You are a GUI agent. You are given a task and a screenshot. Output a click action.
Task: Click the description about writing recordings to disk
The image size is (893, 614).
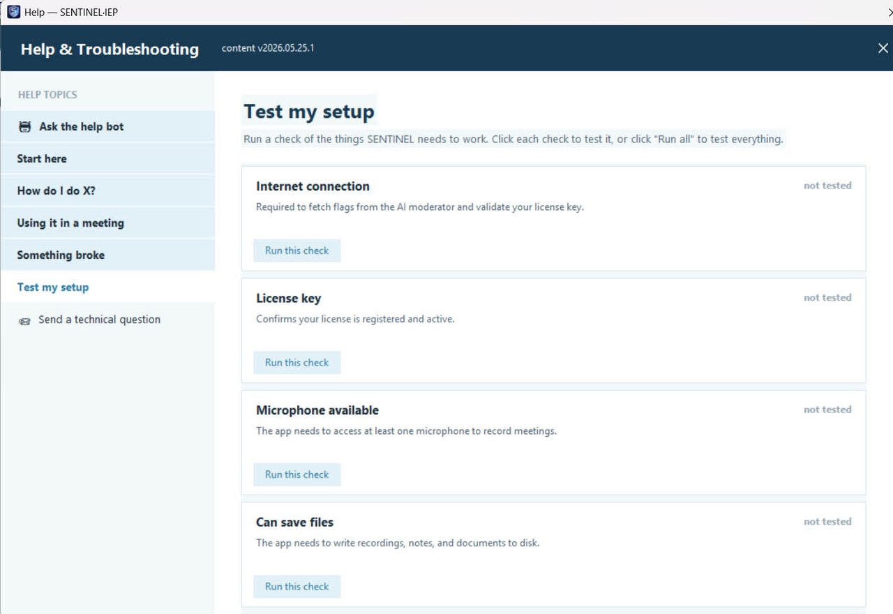click(398, 543)
